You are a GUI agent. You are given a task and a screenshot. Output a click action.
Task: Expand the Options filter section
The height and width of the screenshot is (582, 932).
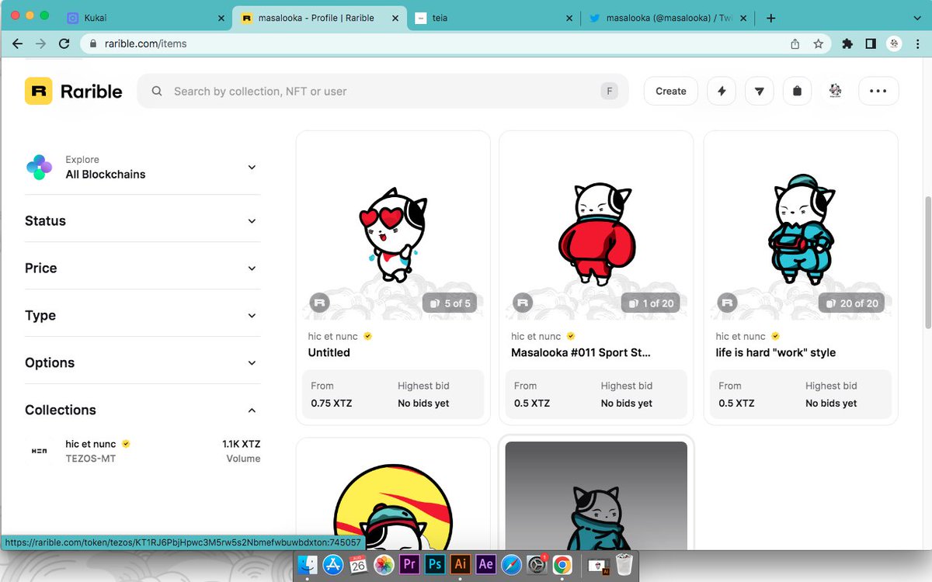(142, 363)
